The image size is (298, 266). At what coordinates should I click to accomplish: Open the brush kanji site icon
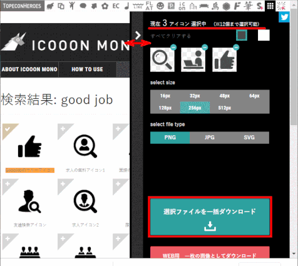pyautogui.click(x=248, y=6)
